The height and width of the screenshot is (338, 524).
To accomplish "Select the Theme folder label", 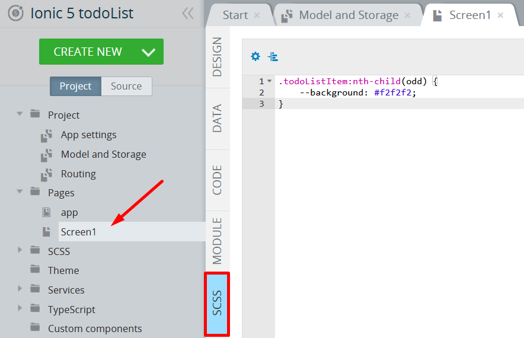I will [63, 270].
